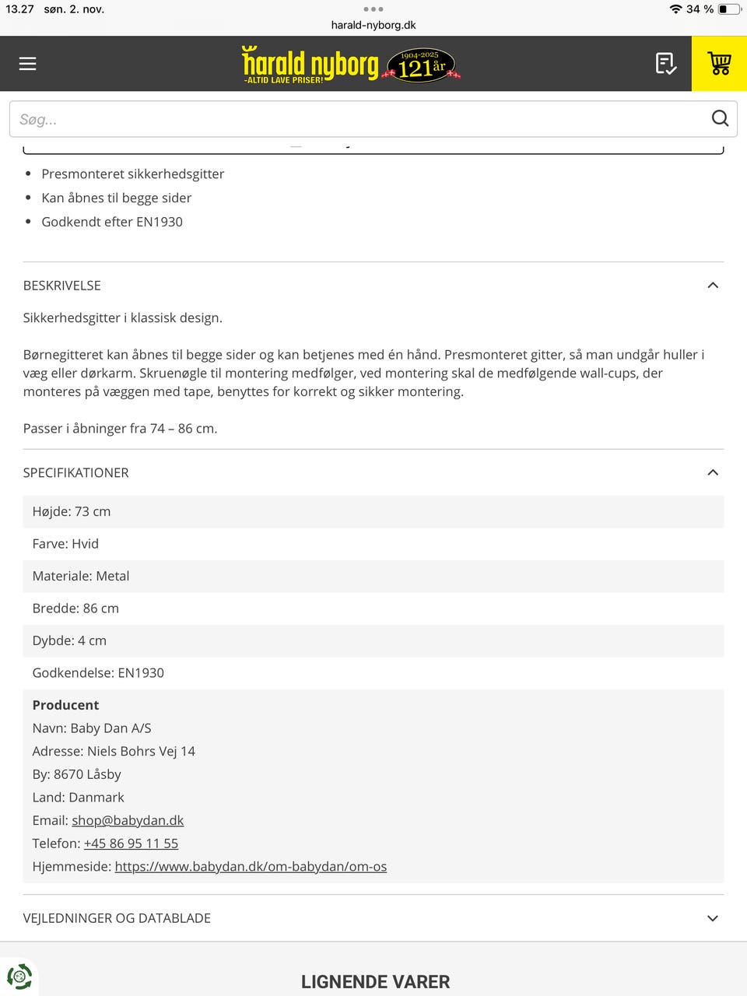This screenshot has width=747, height=996.
Task: Tap the battery status indicator
Action: click(728, 9)
